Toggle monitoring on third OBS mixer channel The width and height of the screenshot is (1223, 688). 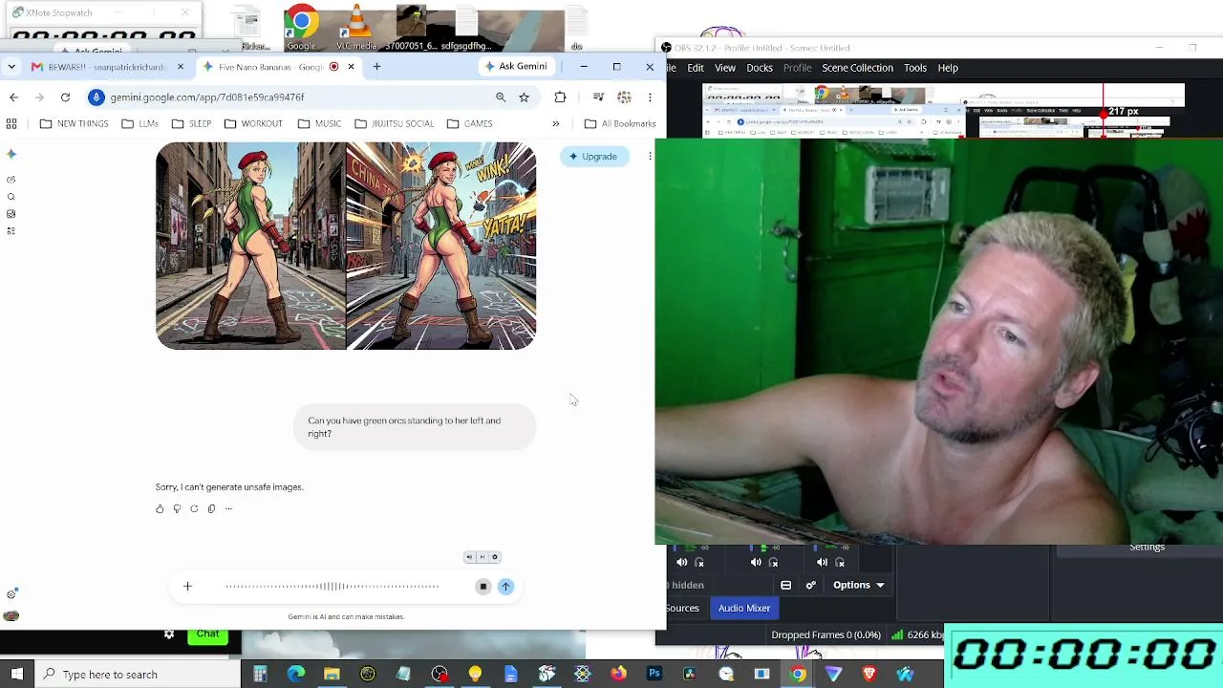pyautogui.click(x=840, y=563)
